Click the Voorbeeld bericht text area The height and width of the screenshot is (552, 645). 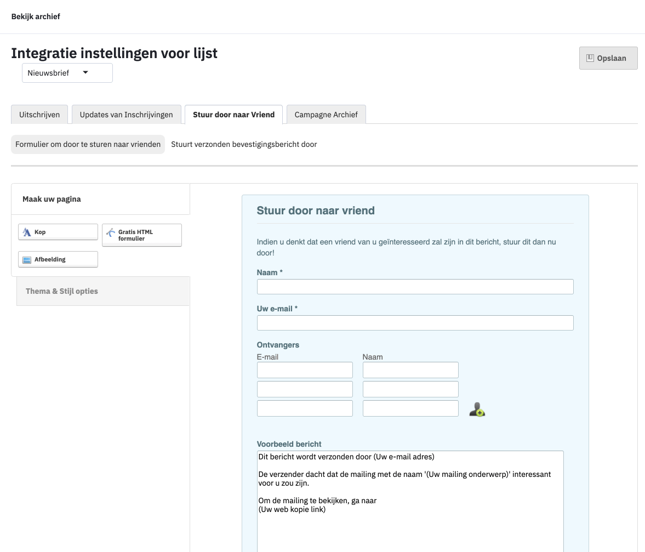point(410,502)
